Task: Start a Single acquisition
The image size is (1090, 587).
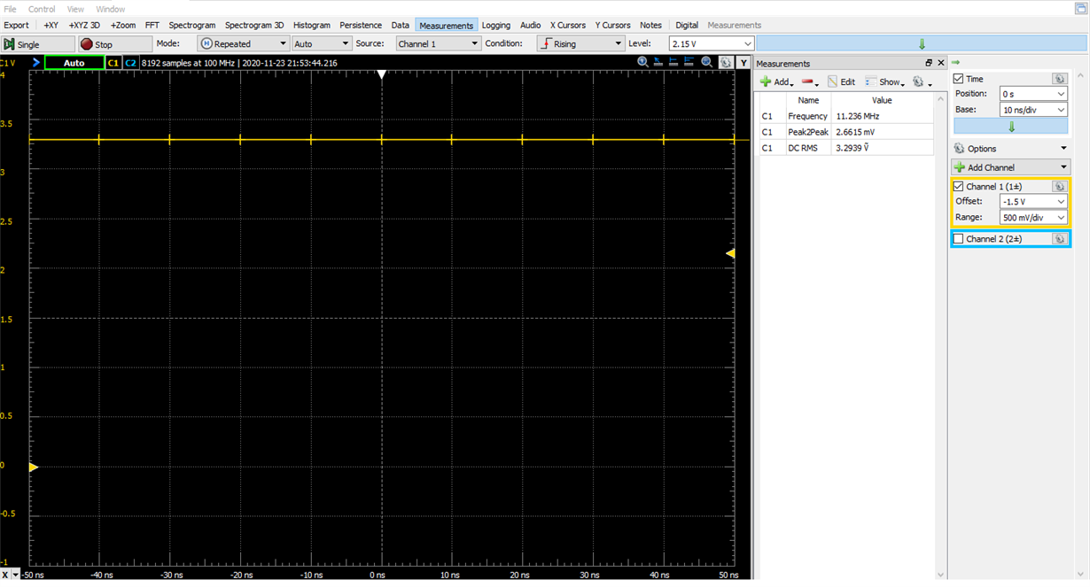Action: click(37, 43)
